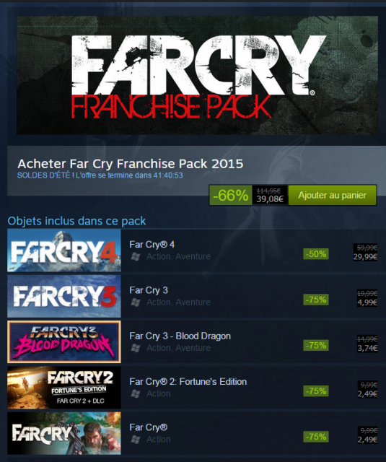This screenshot has width=386, height=462.
Task: Select the Far Cry® 4 title link
Action: [152, 245]
